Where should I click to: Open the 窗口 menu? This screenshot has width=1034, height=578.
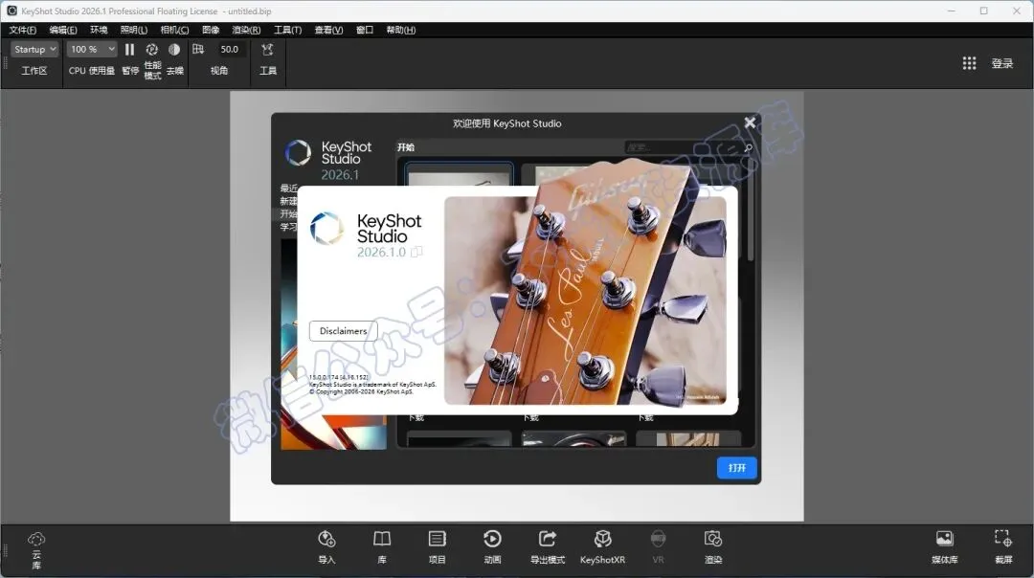click(x=365, y=30)
